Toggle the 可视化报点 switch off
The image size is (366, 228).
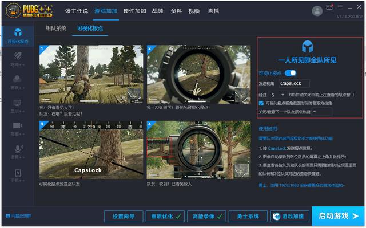click(291, 73)
